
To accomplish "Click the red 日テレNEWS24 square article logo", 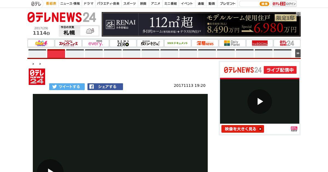I will (37, 77).
